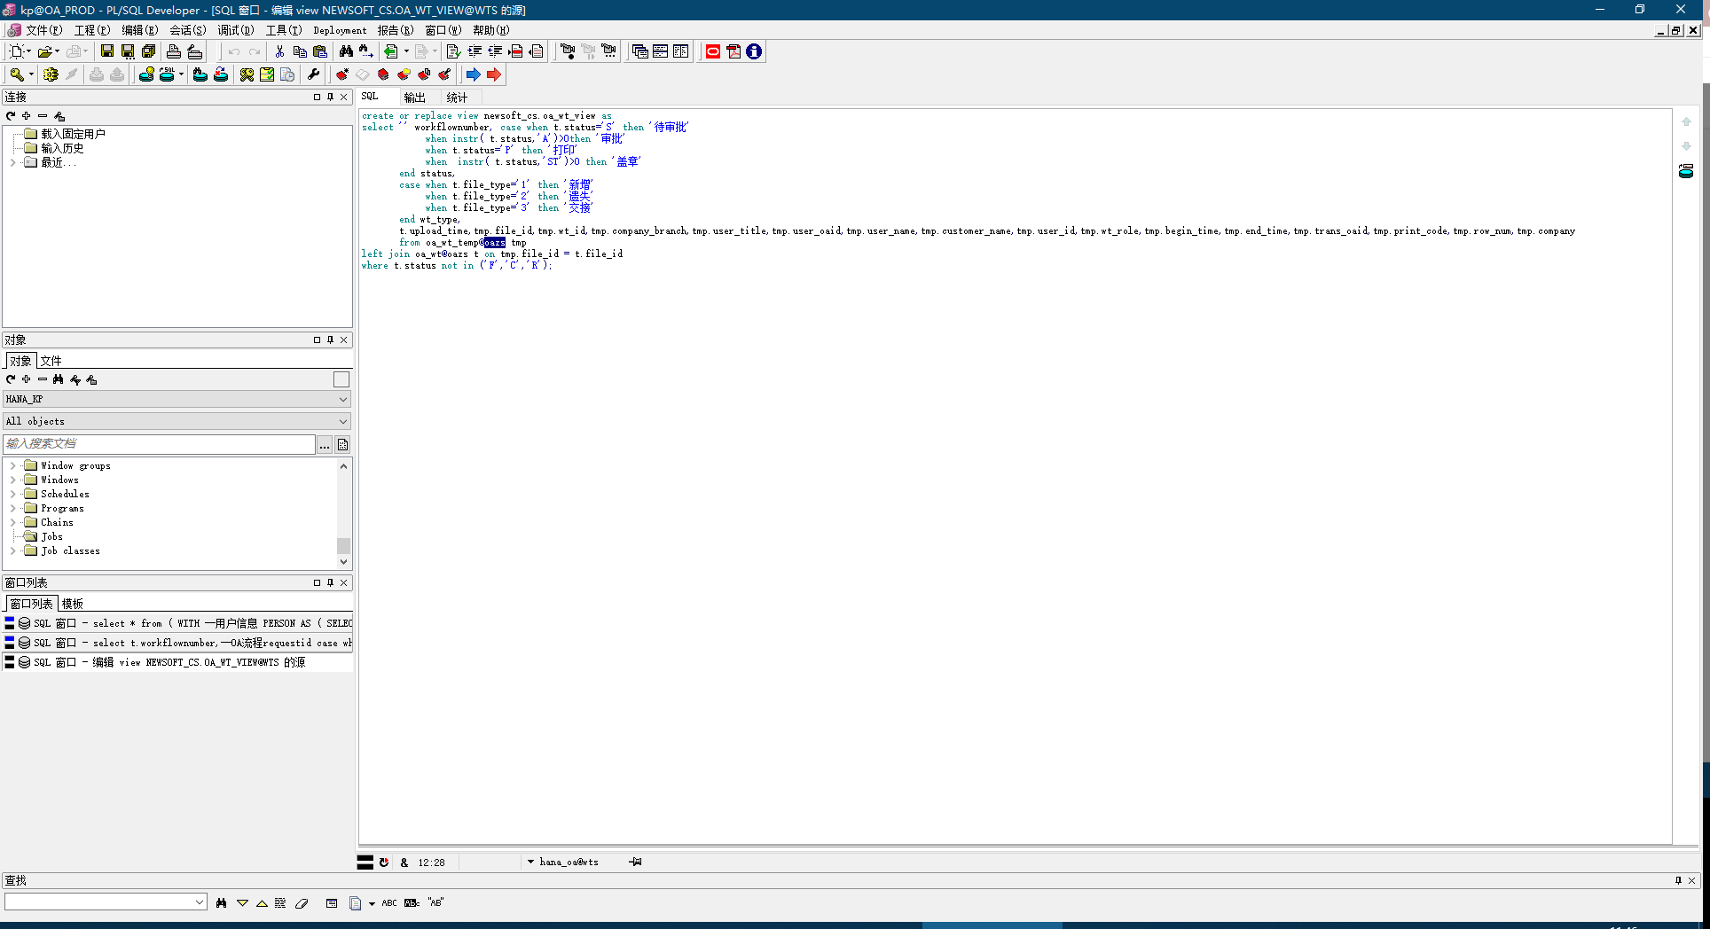This screenshot has height=929, width=1710.
Task: Click the '...' button beside search box
Action: point(325,444)
